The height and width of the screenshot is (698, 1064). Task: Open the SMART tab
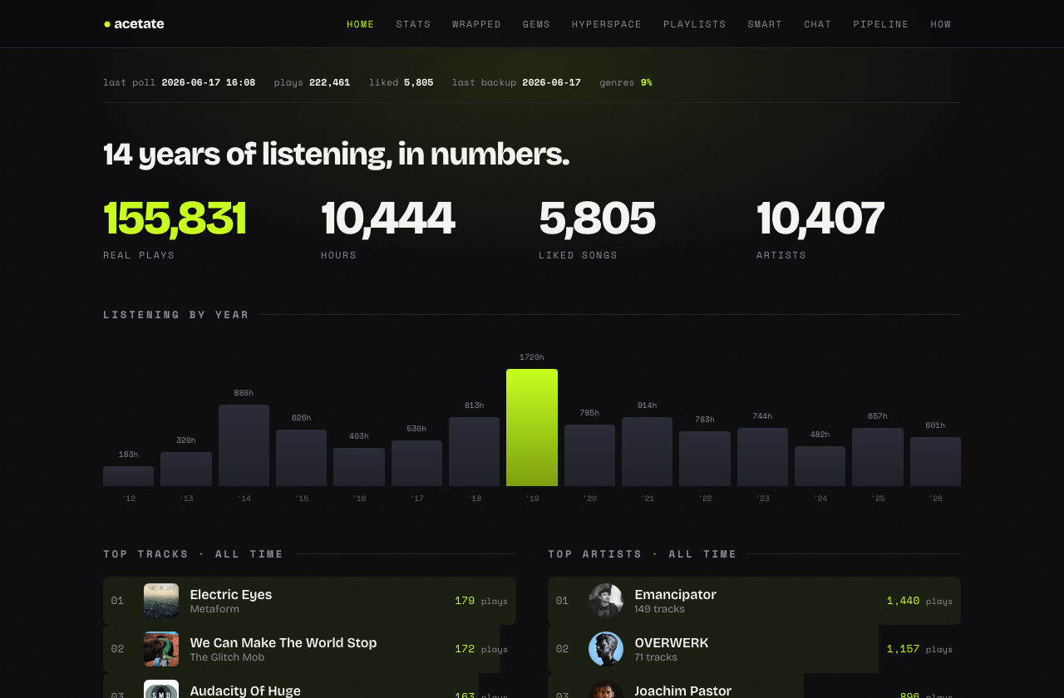coord(765,24)
